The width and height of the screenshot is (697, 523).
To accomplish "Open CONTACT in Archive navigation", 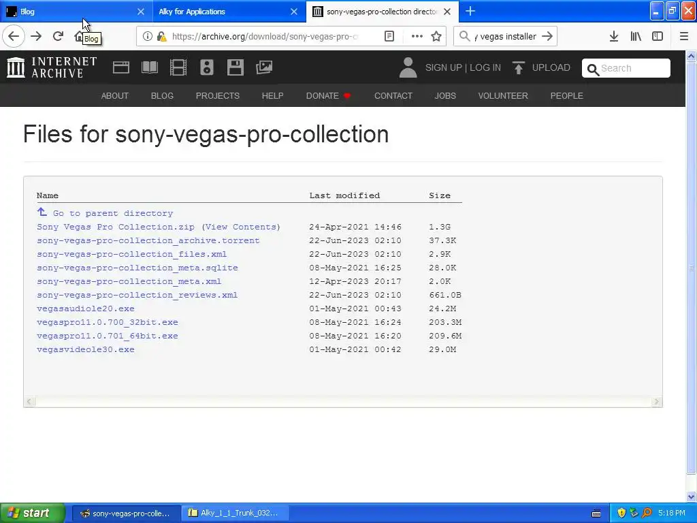I will (x=393, y=95).
